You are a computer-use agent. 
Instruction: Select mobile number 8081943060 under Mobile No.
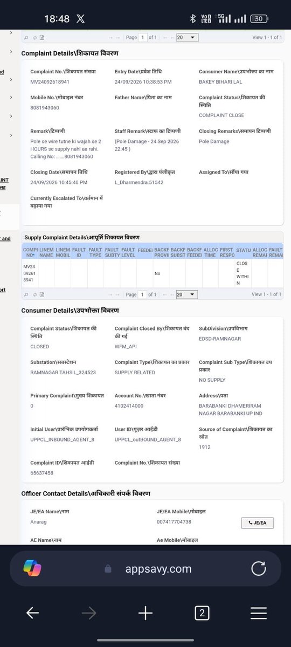[45, 107]
